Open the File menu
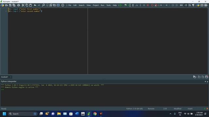Image resolution: width=209 pixels, height=117 pixels. pos(70,5)
